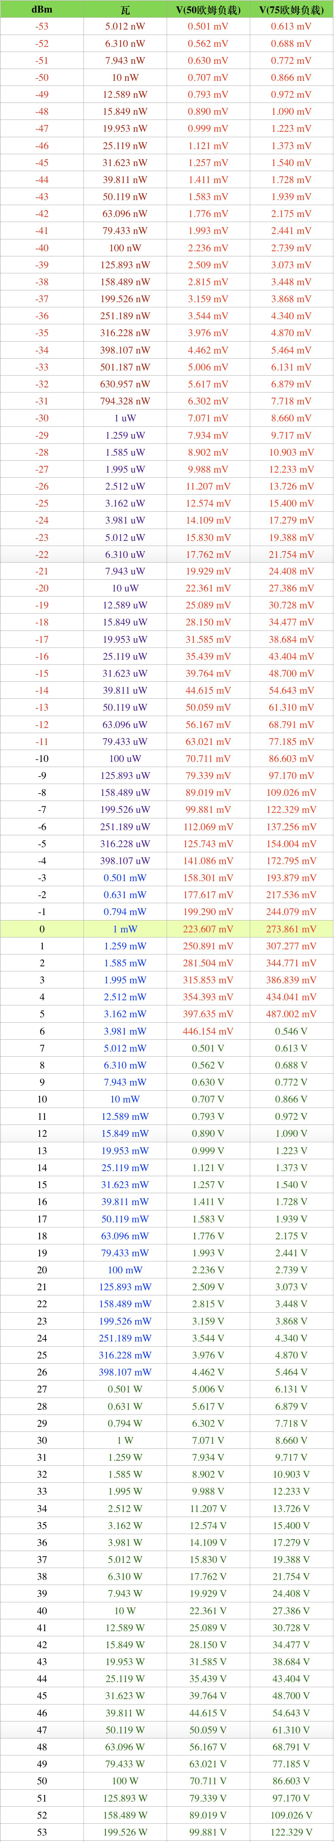The height and width of the screenshot is (1842, 334).
Task: Click the 122.329 V value
Action: coord(291,1832)
